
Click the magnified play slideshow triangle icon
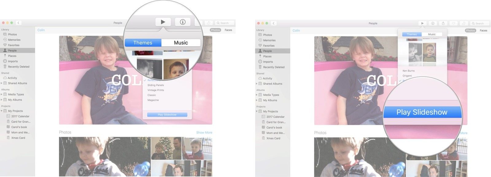pyautogui.click(x=163, y=22)
